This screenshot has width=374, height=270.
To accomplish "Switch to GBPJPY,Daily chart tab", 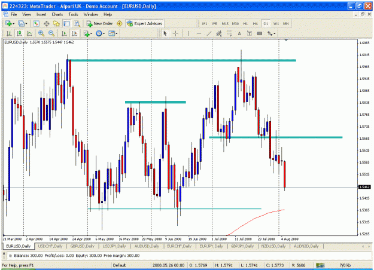I will point(242,246).
